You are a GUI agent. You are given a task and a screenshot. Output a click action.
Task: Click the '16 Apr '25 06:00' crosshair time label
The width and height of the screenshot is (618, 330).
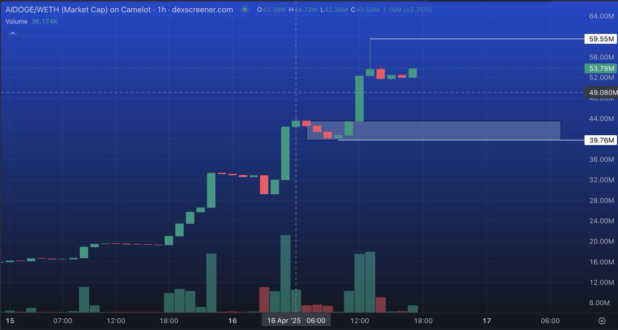coord(296,321)
